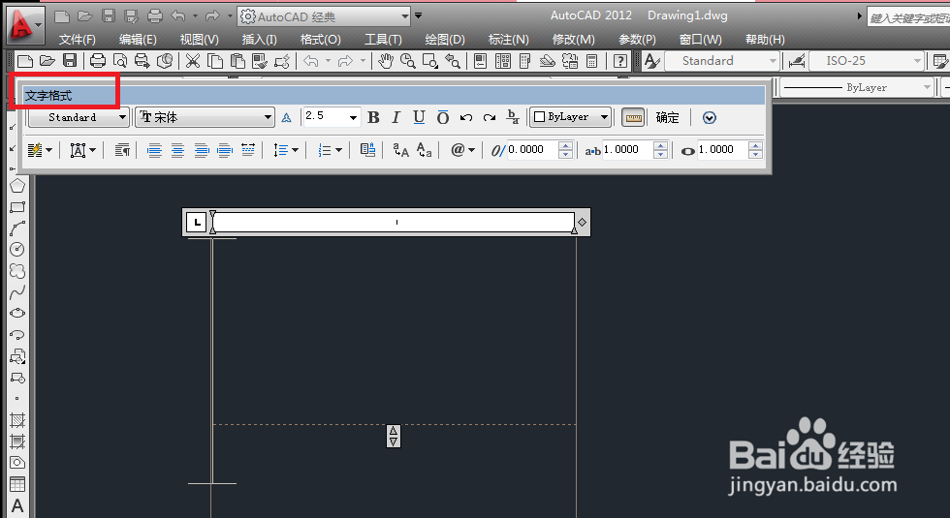Decrease the width factor value
The height and width of the screenshot is (518, 950).
755,154
